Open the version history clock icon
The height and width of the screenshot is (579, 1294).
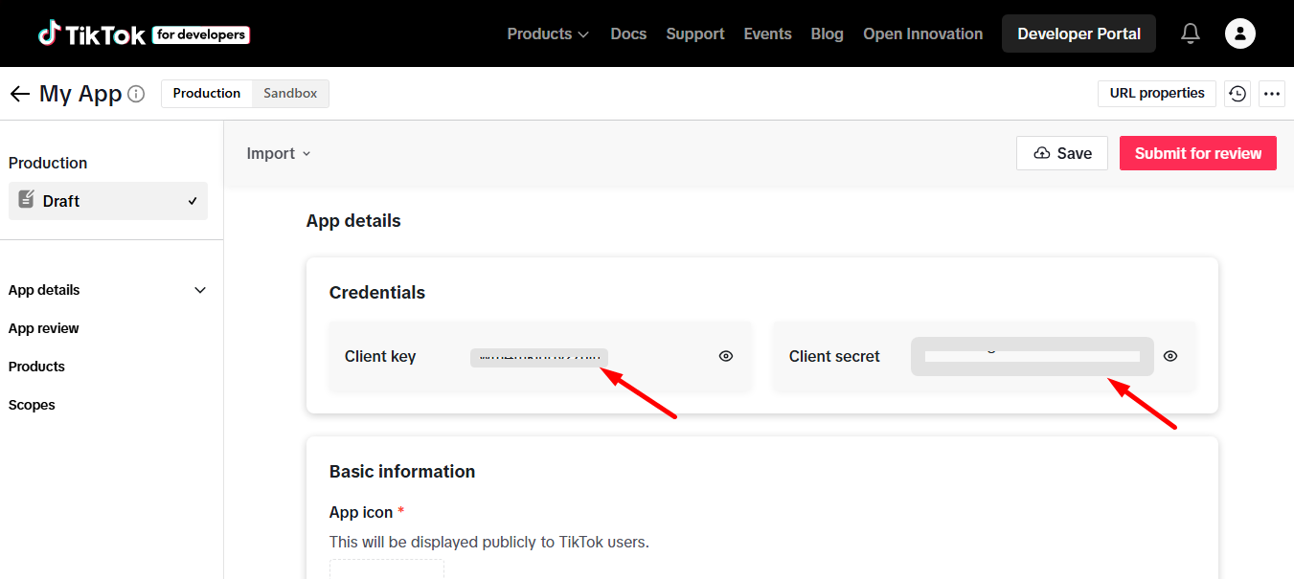click(x=1237, y=93)
